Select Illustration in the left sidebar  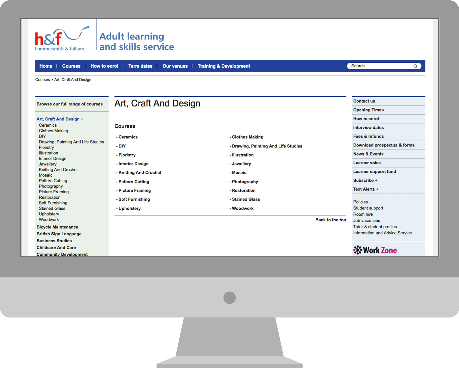coord(49,153)
